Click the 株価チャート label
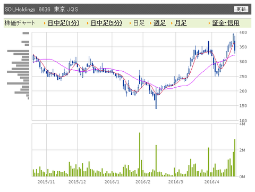The width and height of the screenshot is (255, 192). coord(20,23)
